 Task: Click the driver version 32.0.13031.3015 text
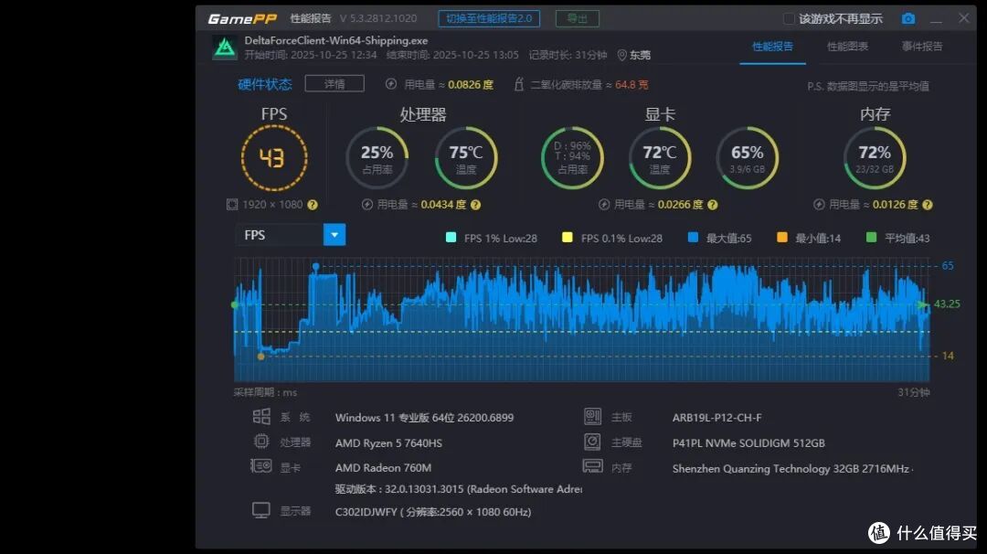point(458,489)
